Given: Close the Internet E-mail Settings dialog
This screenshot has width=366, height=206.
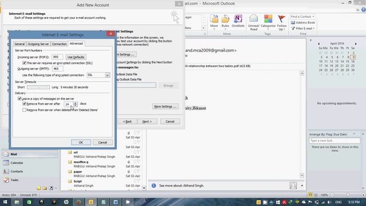Looking at the screenshot, I should 110,34.
